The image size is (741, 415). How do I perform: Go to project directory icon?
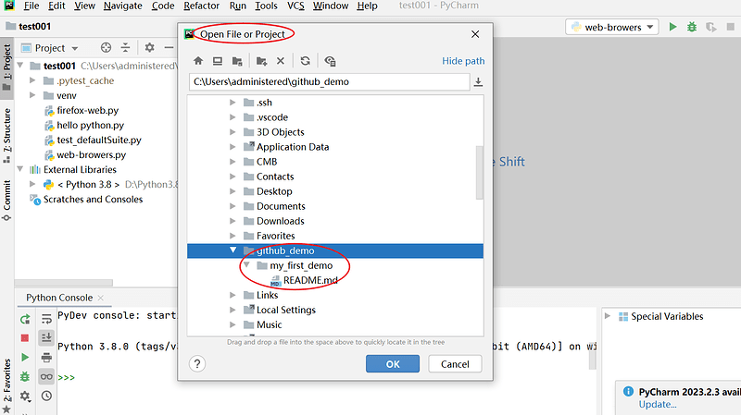click(237, 61)
